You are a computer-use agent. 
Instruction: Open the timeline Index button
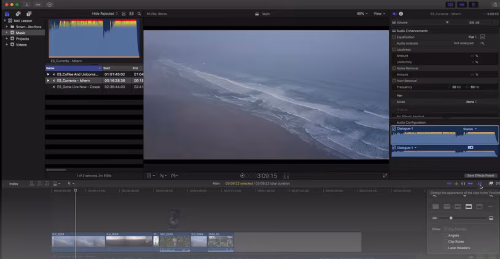(14, 184)
